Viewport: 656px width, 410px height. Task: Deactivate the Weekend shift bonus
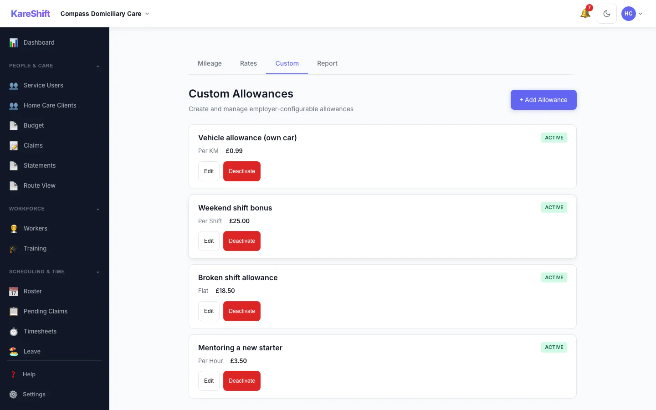coord(242,241)
